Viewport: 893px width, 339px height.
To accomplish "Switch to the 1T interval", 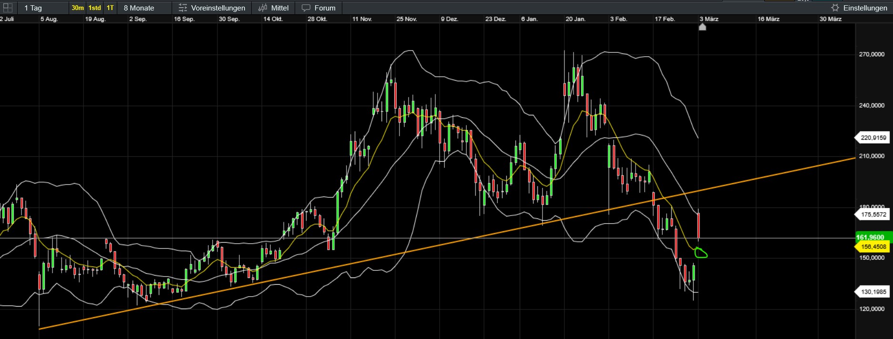I will coord(110,8).
